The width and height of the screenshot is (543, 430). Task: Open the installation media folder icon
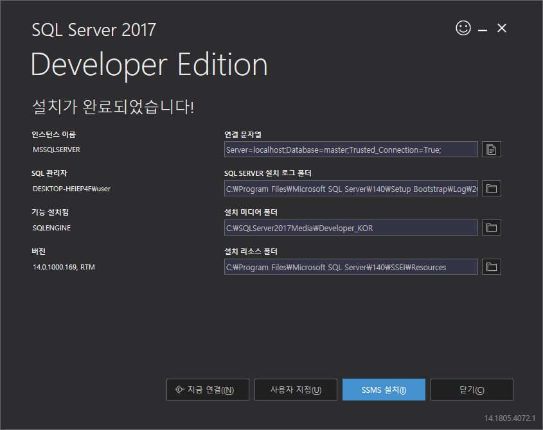(492, 228)
